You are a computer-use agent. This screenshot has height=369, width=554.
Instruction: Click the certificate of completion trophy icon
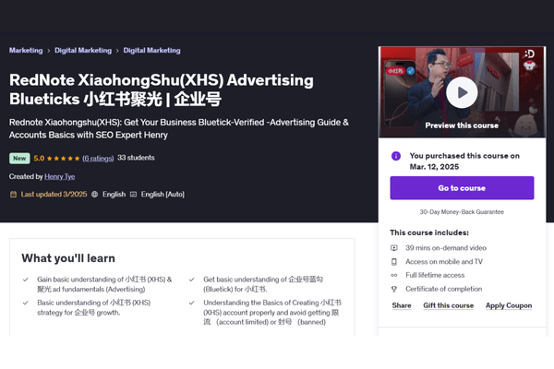click(x=395, y=289)
